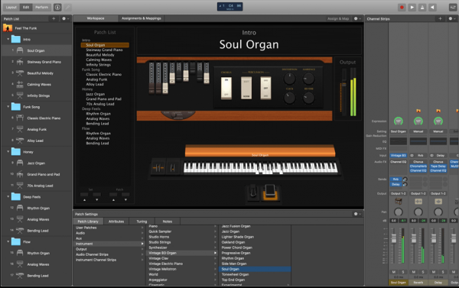Click the Play button in the toolbar

412,8
